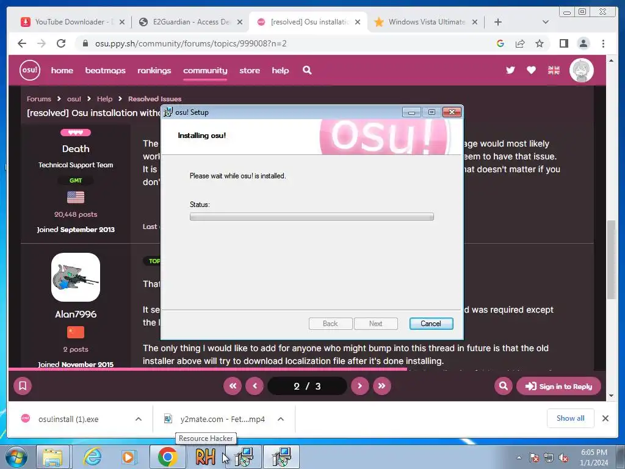Open the Twitter bird icon in the header
The height and width of the screenshot is (469, 625).
(510, 70)
